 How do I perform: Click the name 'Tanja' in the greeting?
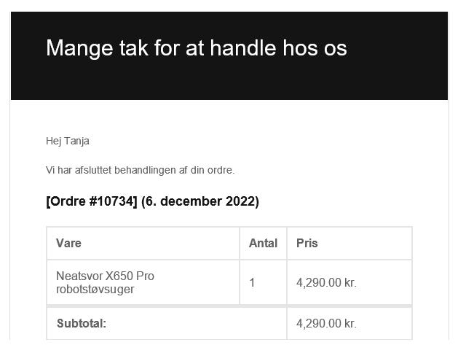coord(76,141)
